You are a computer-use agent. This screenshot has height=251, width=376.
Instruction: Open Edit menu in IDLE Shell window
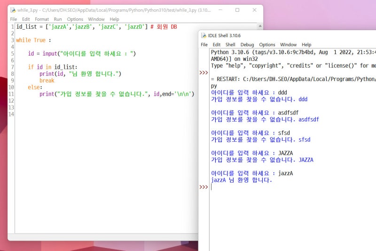click(x=217, y=45)
